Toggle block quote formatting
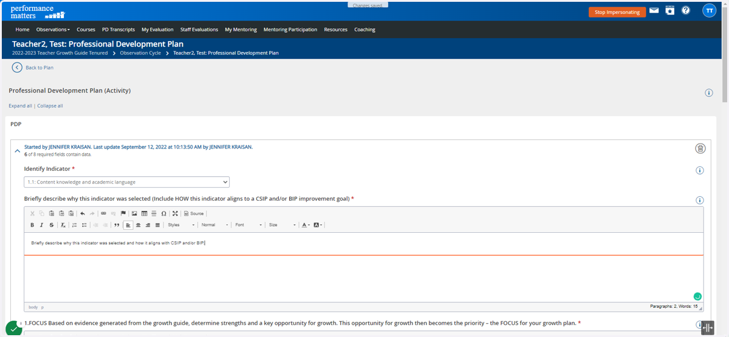 tap(117, 225)
